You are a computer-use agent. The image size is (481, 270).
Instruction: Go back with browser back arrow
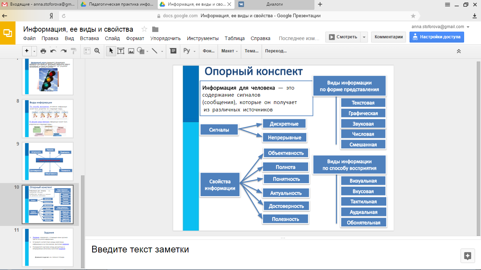[x=5, y=16]
